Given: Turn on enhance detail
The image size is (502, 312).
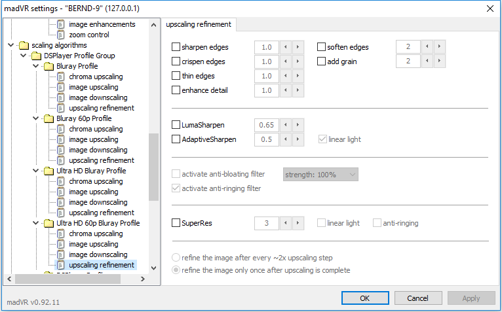Looking at the screenshot, I should tap(176, 90).
